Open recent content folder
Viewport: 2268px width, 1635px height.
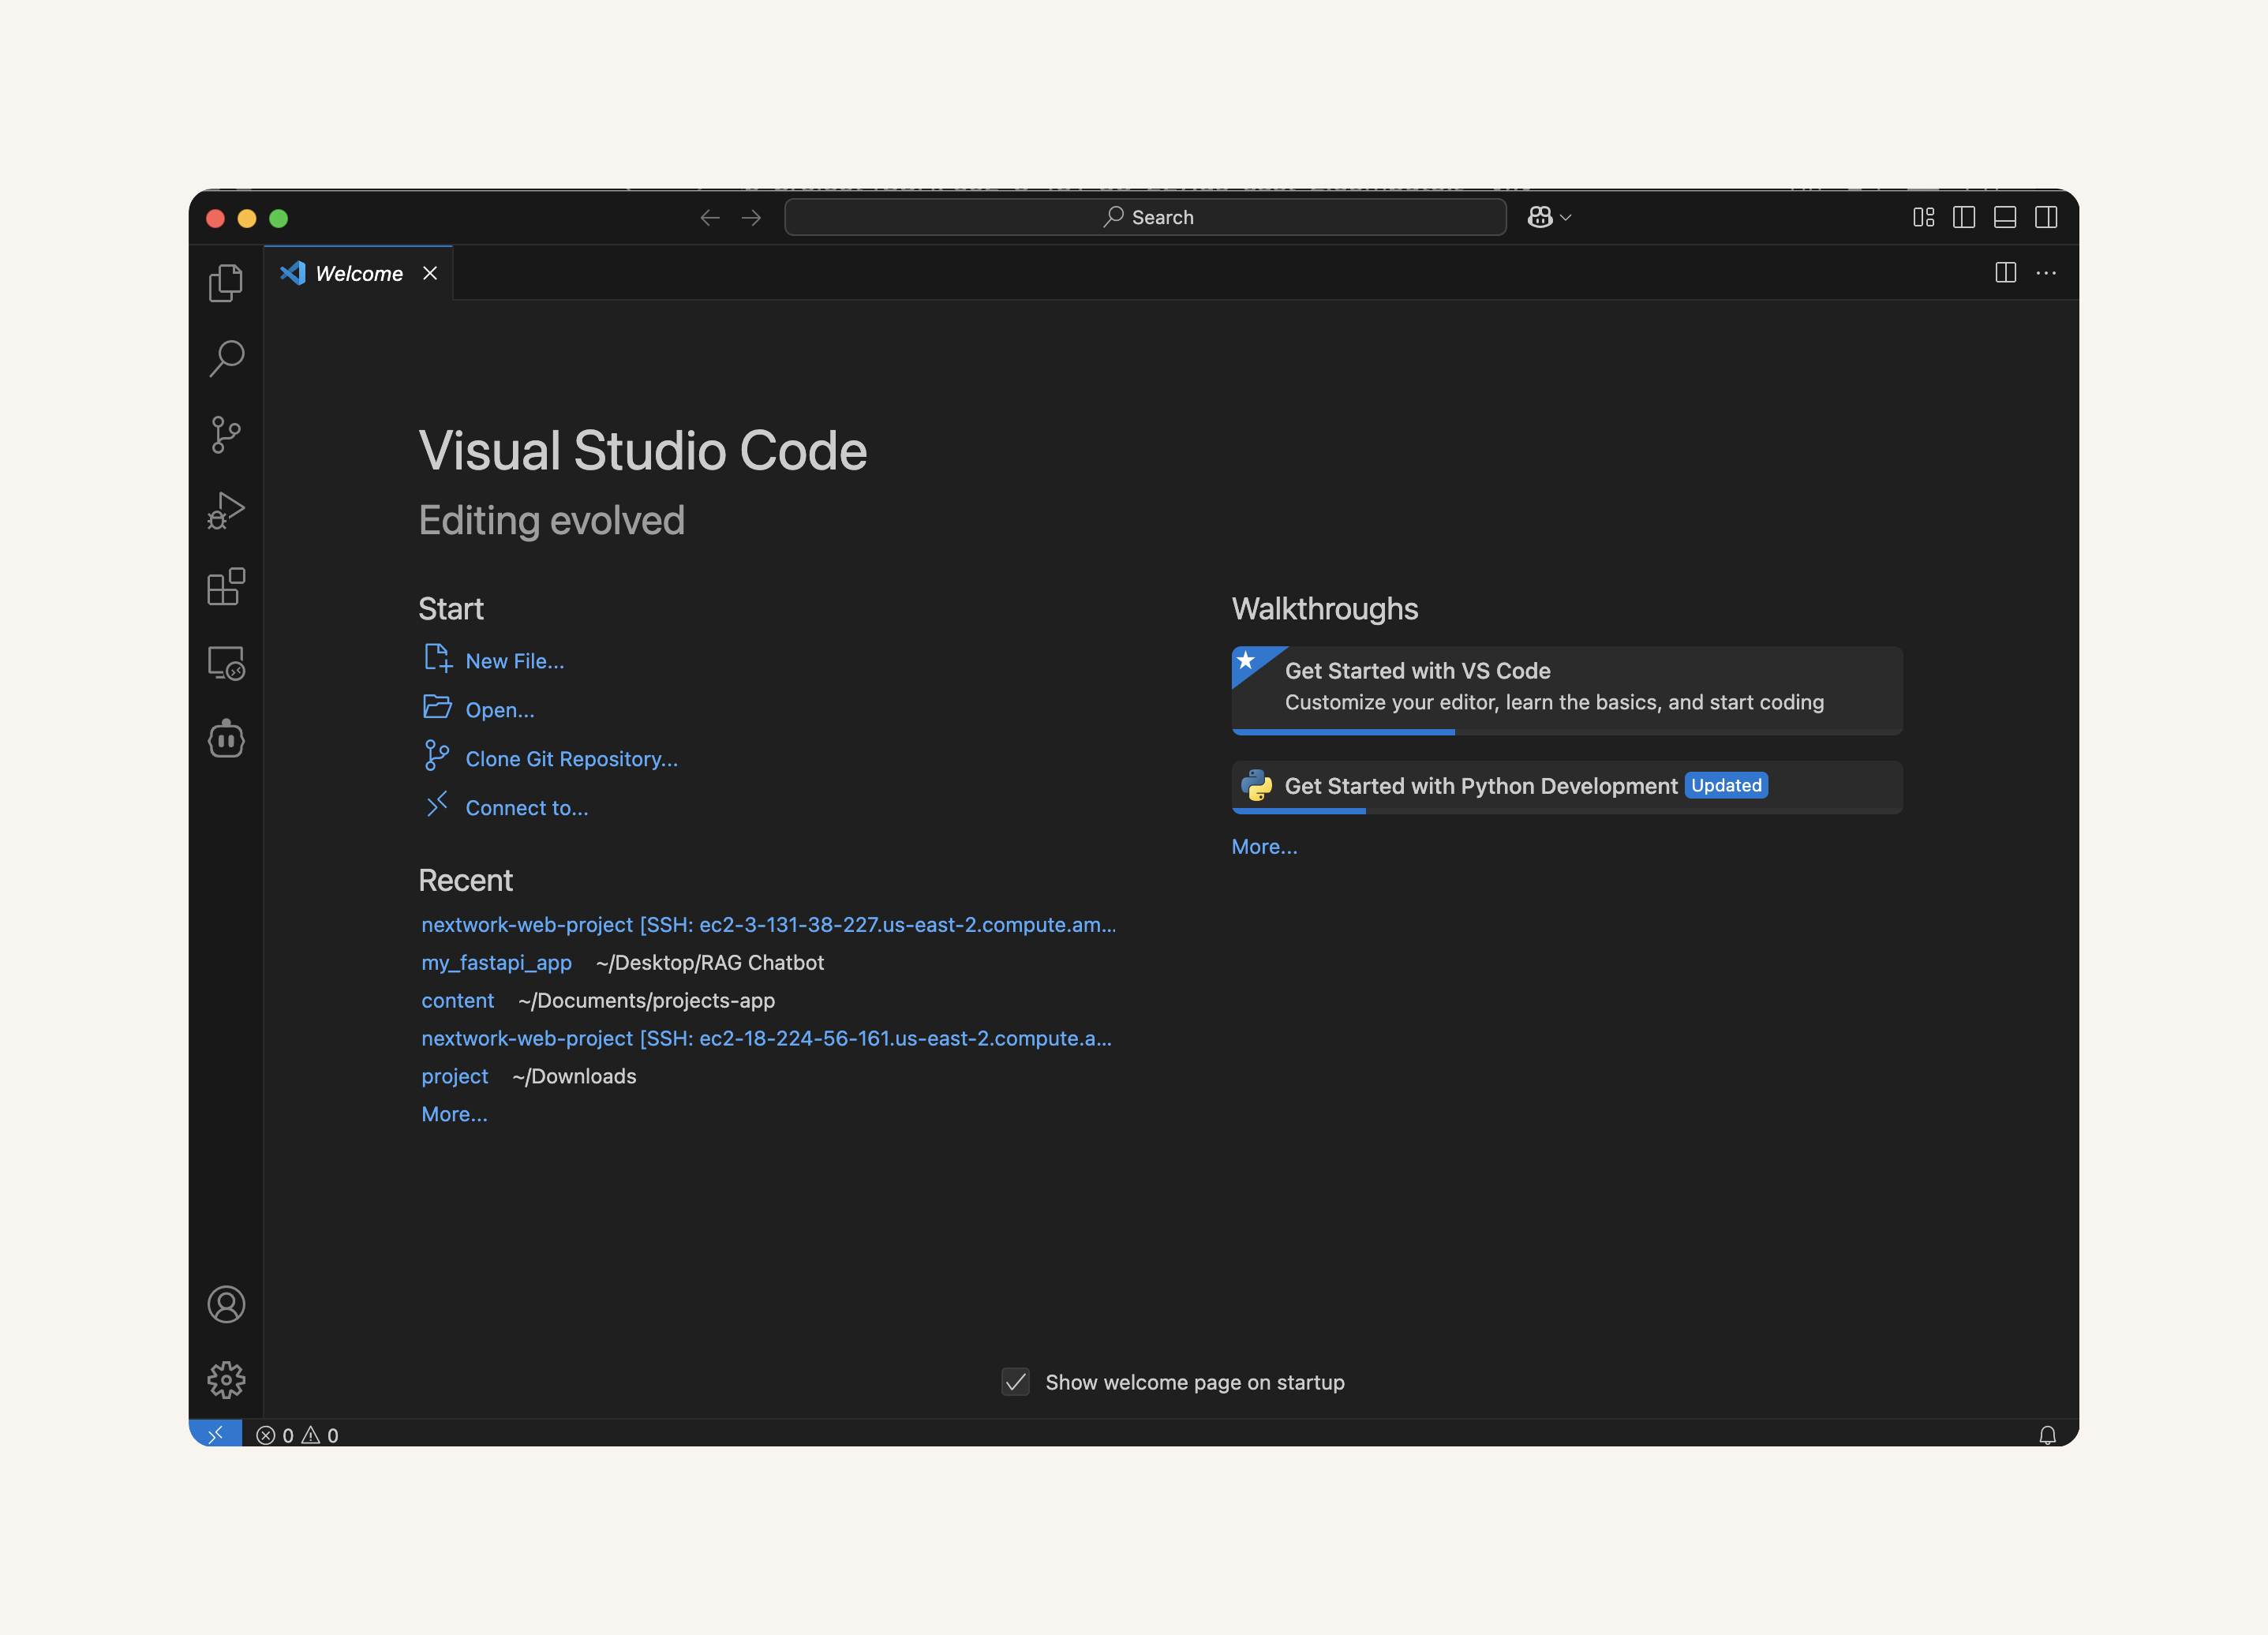click(x=457, y=1000)
